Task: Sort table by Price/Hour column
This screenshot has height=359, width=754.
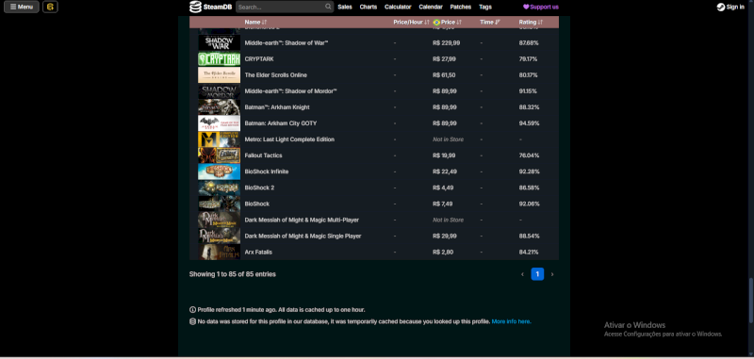Action: click(x=411, y=22)
